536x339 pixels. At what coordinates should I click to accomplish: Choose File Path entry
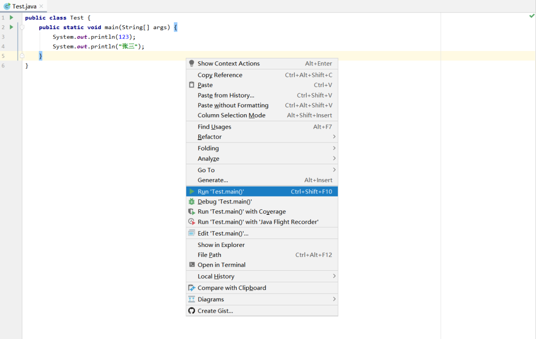[262, 255]
